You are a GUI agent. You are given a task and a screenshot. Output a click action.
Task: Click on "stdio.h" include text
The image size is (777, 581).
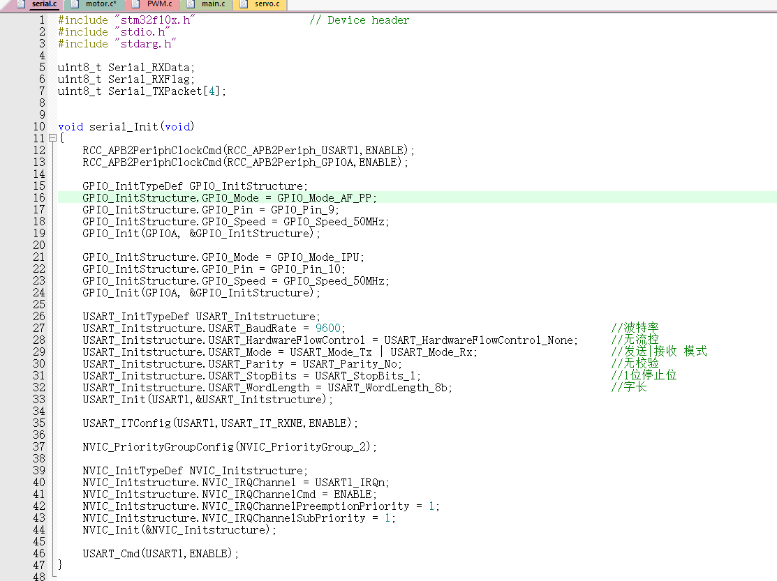tap(142, 32)
